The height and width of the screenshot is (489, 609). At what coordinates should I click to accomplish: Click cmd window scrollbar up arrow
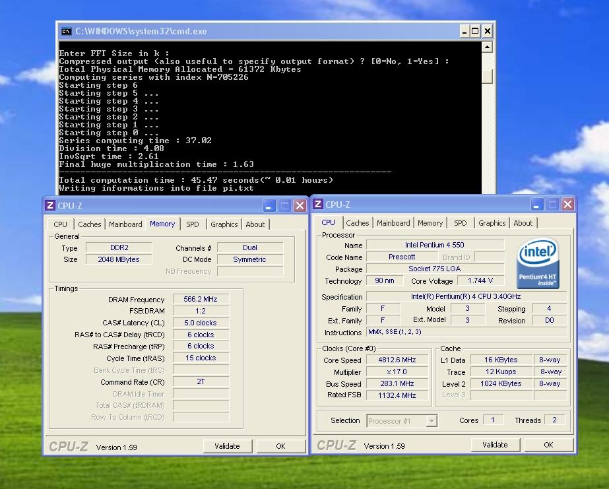pyautogui.click(x=487, y=48)
